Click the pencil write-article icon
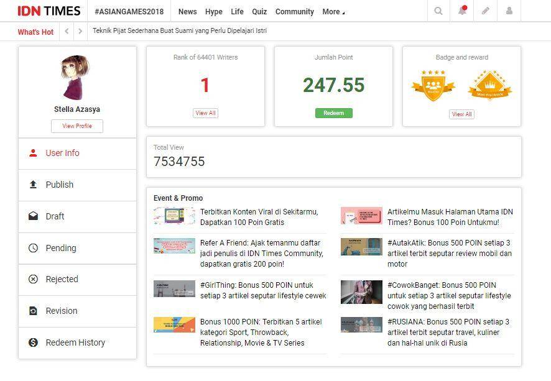This screenshot has width=551, height=381. (x=485, y=11)
